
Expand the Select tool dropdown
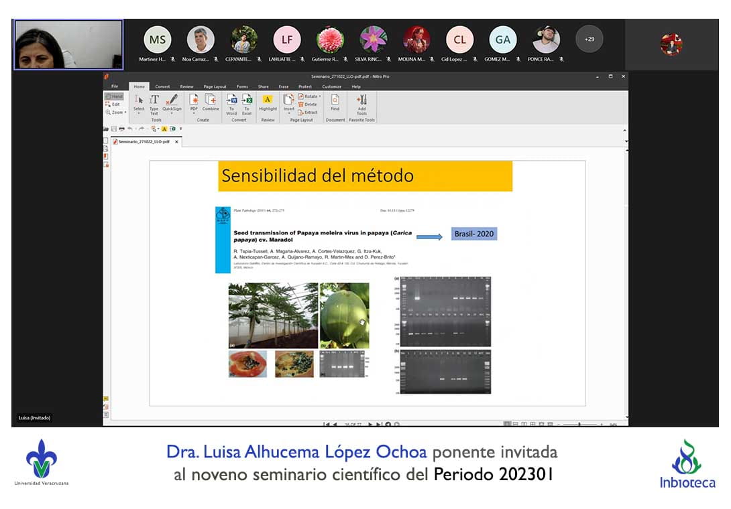point(139,113)
